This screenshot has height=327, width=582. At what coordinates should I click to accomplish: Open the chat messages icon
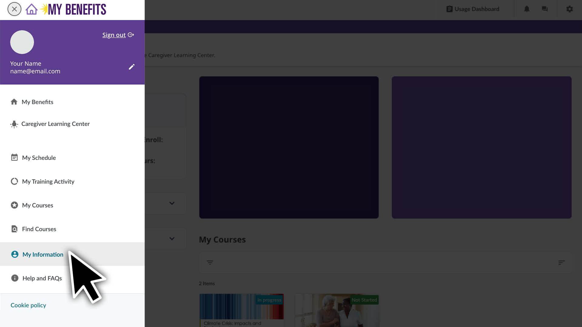pyautogui.click(x=545, y=9)
